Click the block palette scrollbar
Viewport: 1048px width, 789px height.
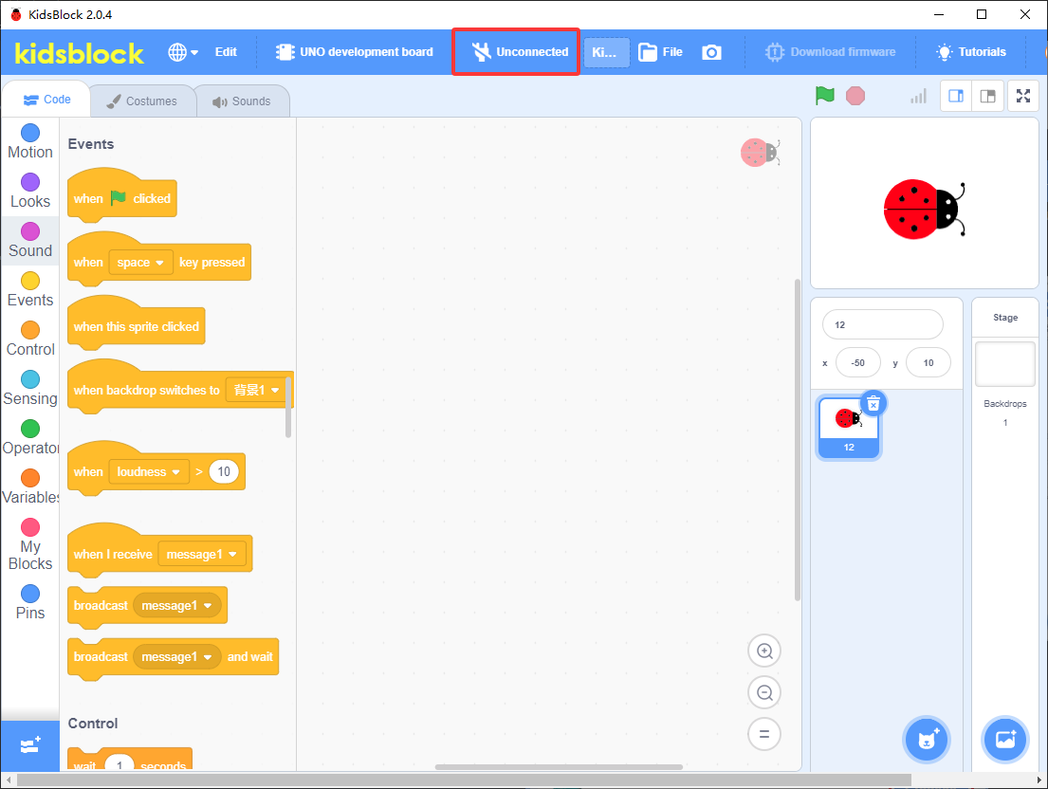(x=288, y=407)
